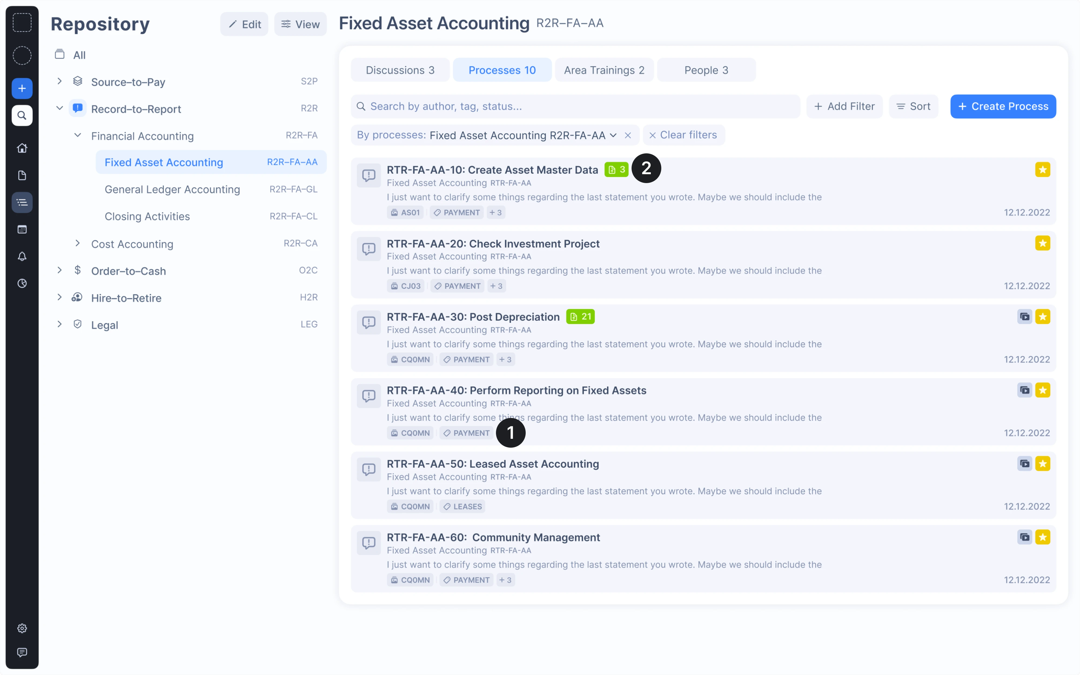Open the pie chart analytics icon

coord(22,283)
